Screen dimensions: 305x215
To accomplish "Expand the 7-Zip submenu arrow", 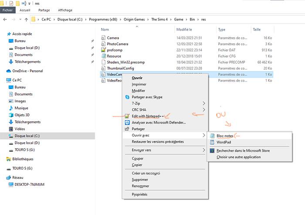I will pyautogui.click(x=203, y=103).
